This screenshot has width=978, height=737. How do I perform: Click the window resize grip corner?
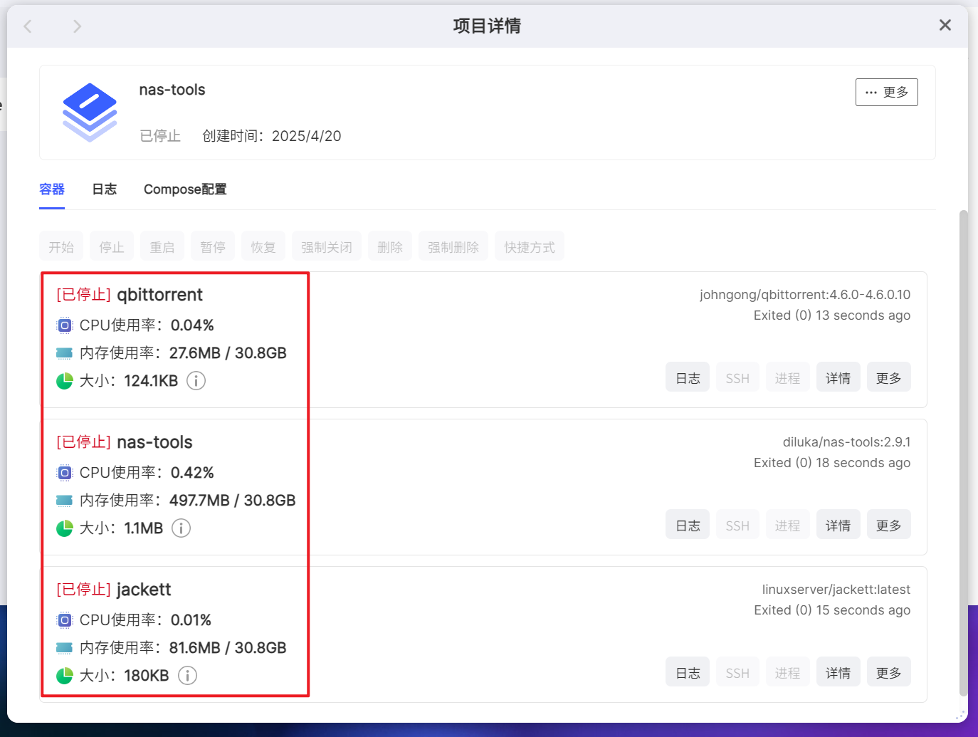[961, 716]
